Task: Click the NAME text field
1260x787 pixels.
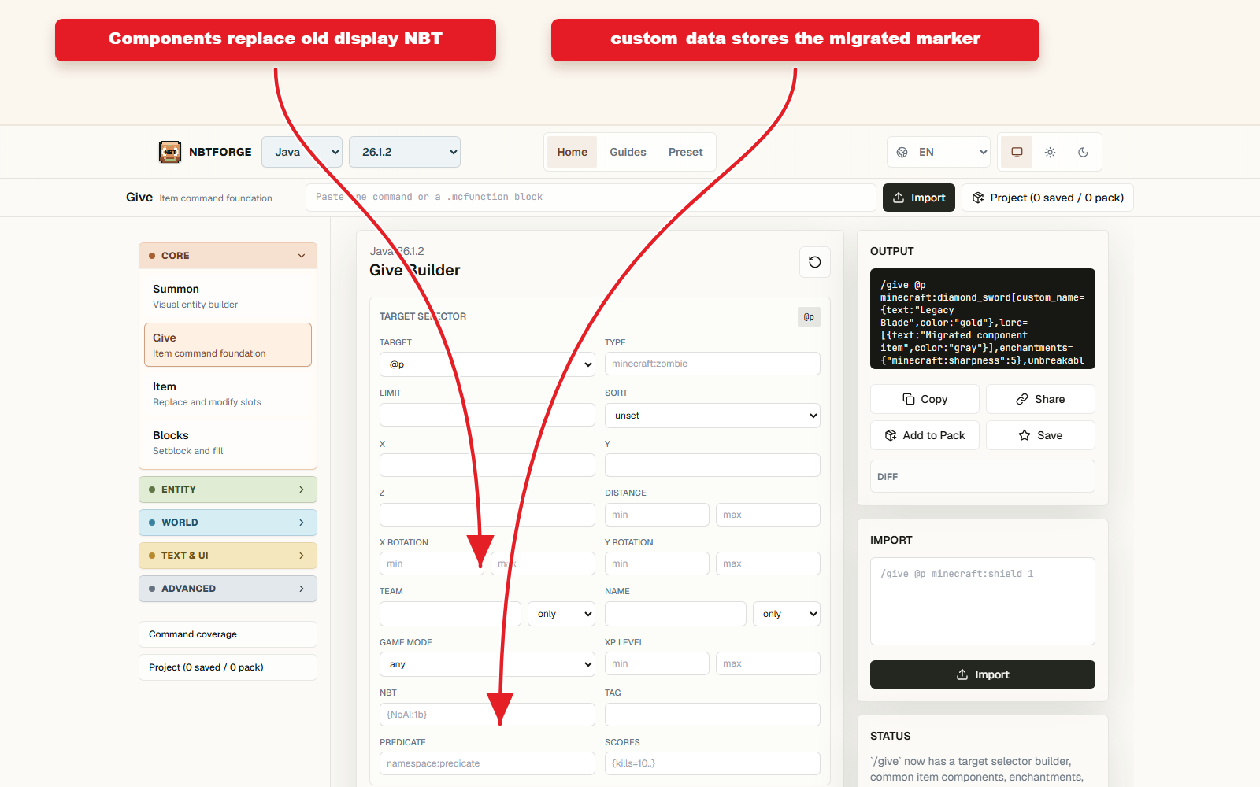Action: [x=676, y=614]
